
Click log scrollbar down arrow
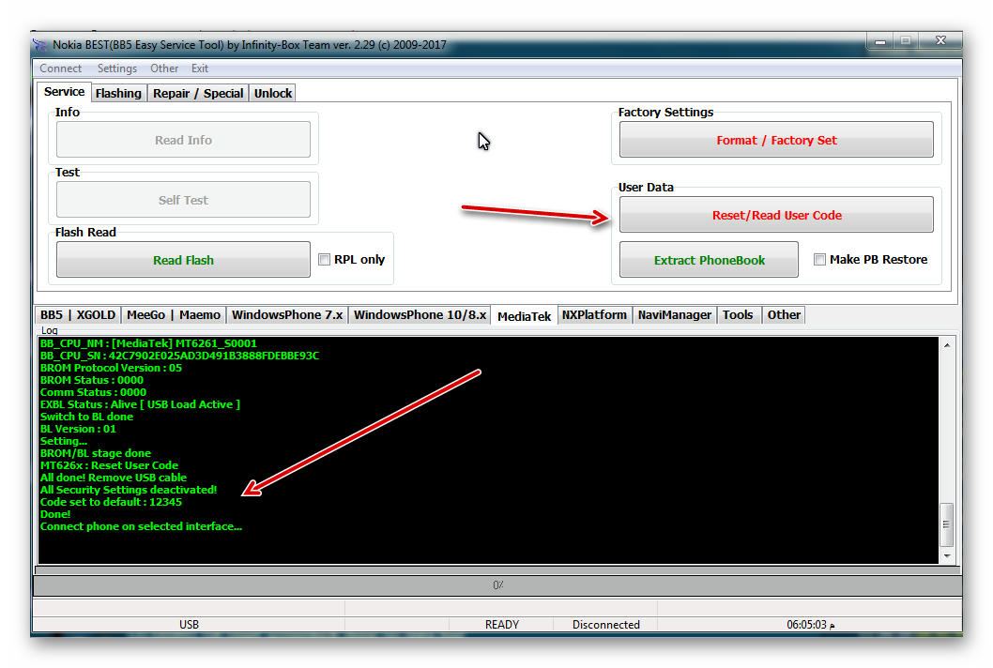947,556
